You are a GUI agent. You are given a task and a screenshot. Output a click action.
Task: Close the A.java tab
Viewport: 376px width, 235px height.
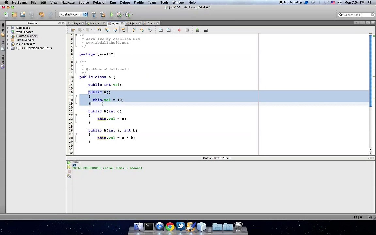coord(122,23)
